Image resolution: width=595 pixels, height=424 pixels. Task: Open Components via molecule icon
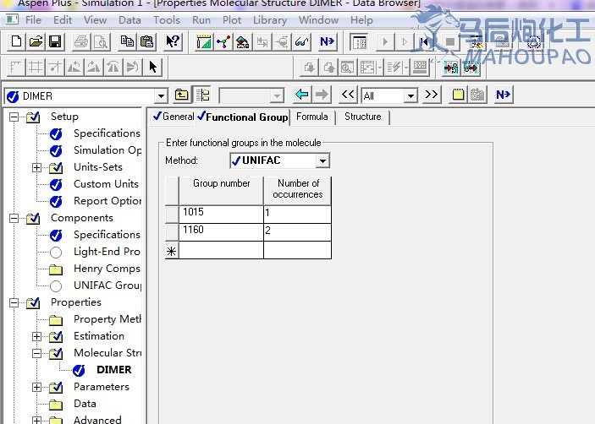(x=223, y=41)
